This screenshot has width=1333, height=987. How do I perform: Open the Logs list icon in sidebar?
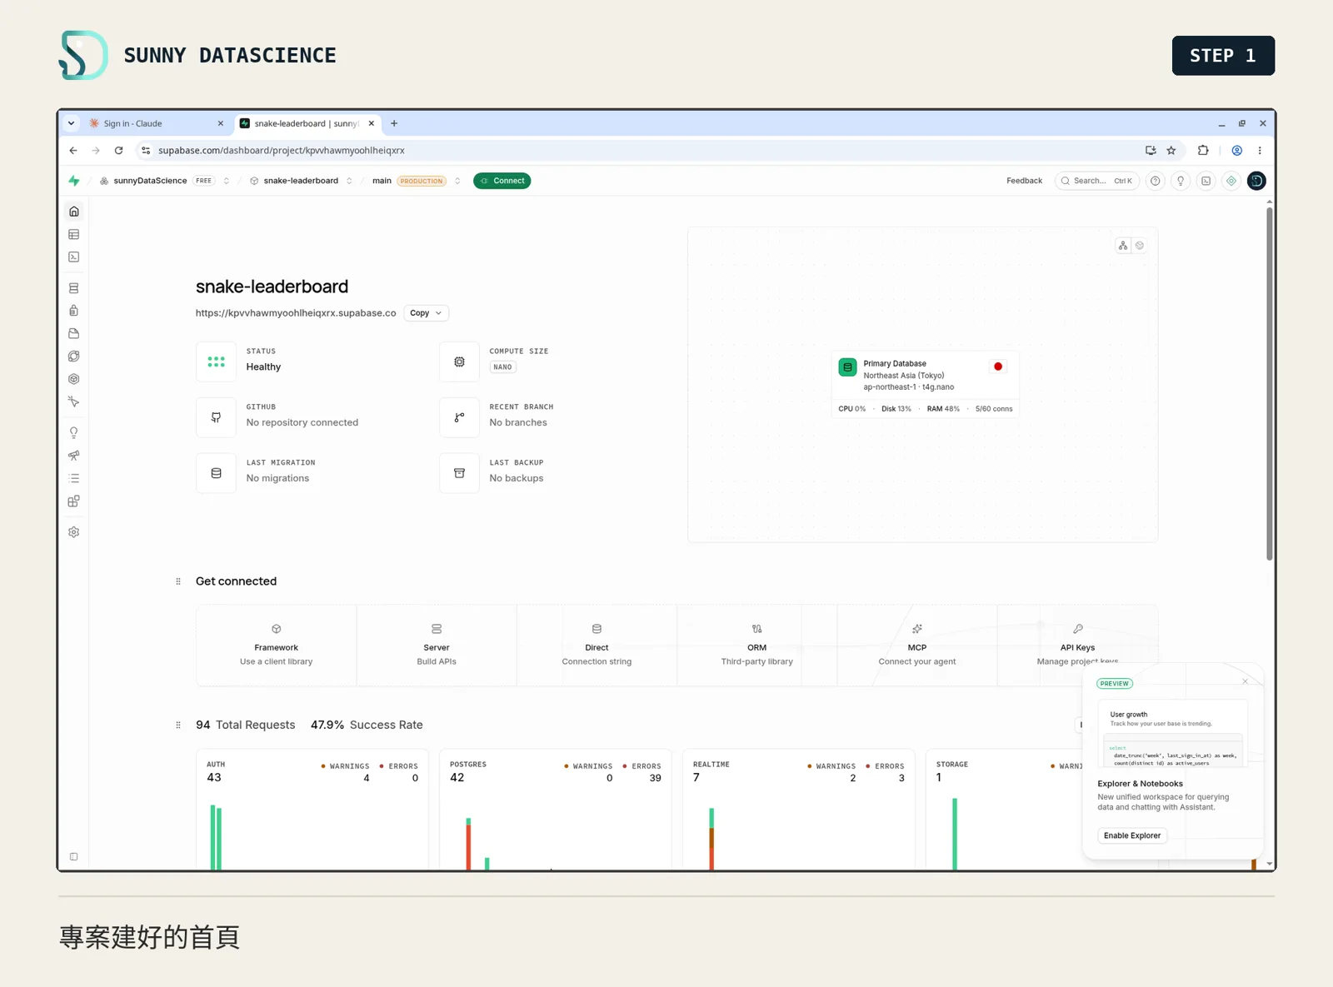pos(73,478)
